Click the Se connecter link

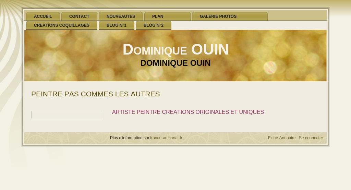(311, 138)
